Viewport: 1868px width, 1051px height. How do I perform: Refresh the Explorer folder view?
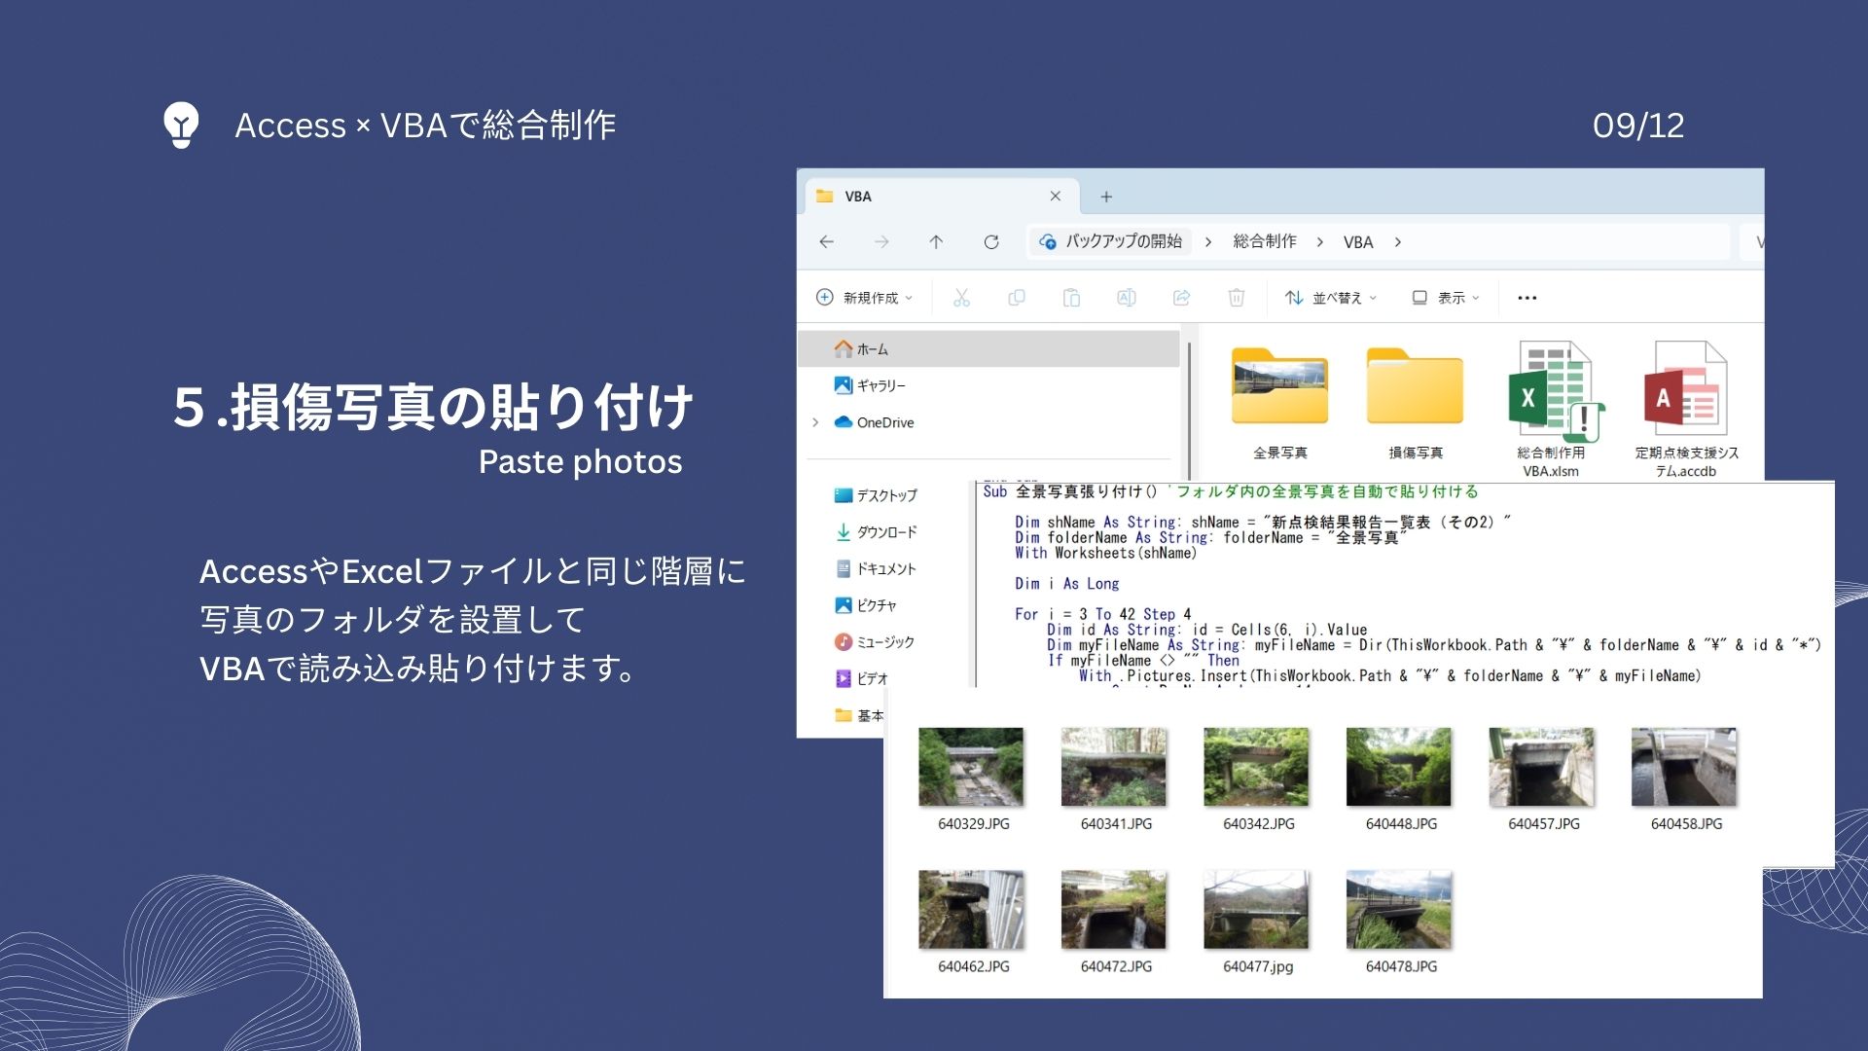(991, 241)
